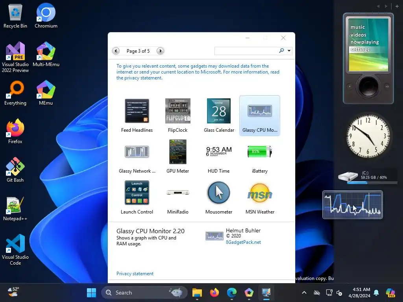Minimize the gadget gallery window
This screenshot has width=403, height=302.
(x=248, y=38)
